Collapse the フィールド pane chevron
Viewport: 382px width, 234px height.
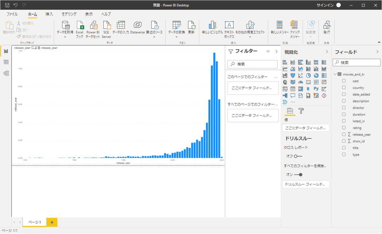(x=377, y=52)
